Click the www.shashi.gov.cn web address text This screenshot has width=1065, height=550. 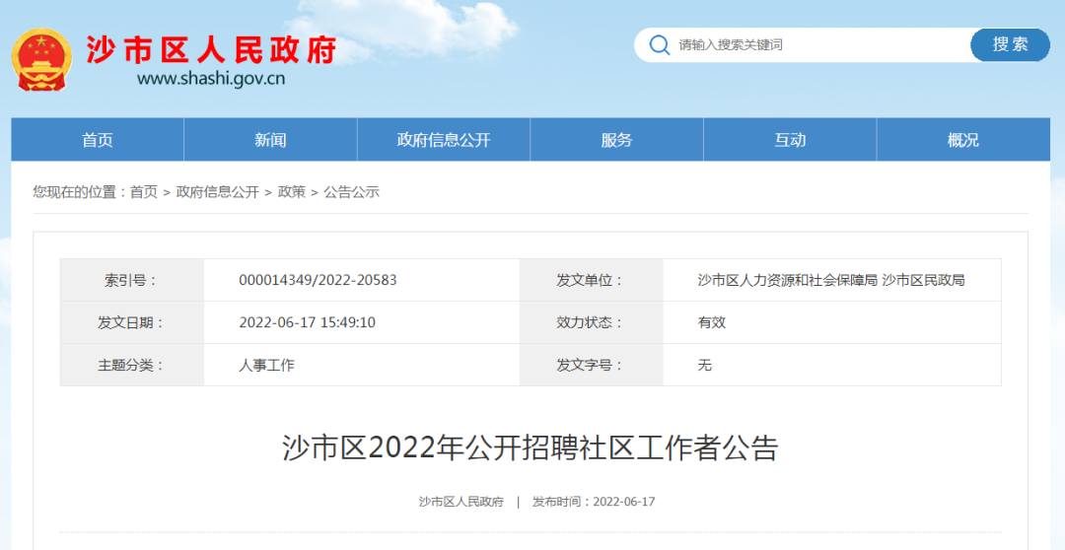(211, 79)
